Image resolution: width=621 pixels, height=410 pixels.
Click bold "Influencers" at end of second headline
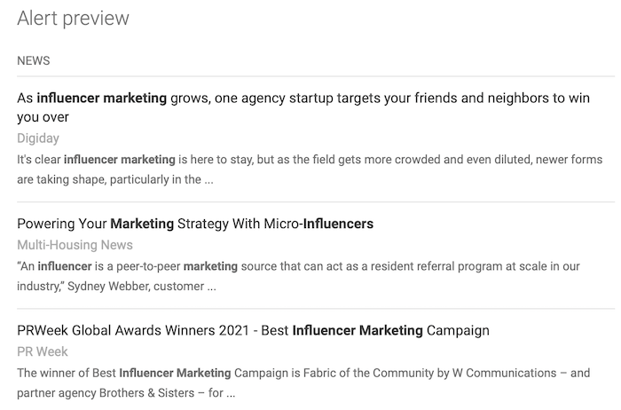pos(338,224)
